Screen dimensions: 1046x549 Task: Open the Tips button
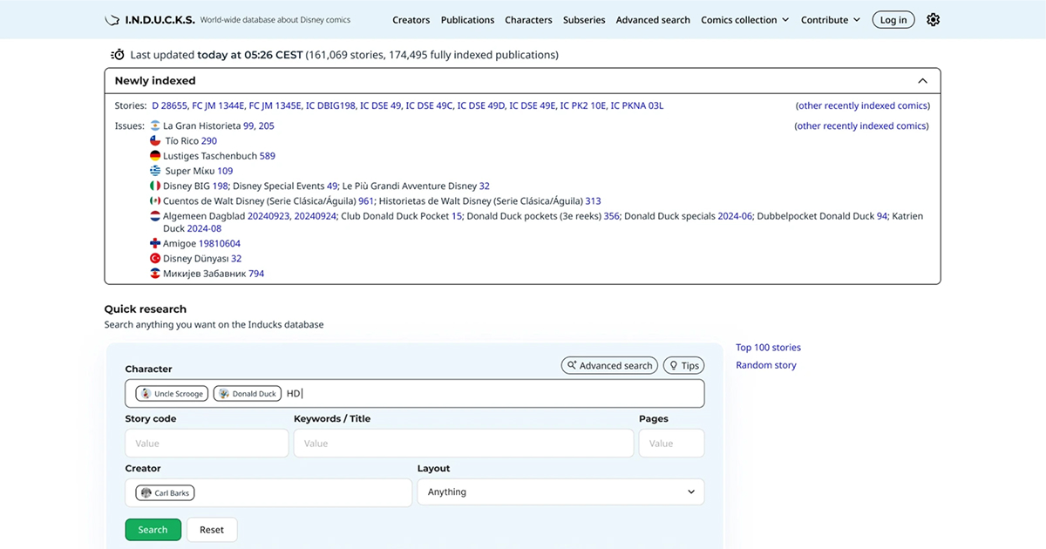683,366
